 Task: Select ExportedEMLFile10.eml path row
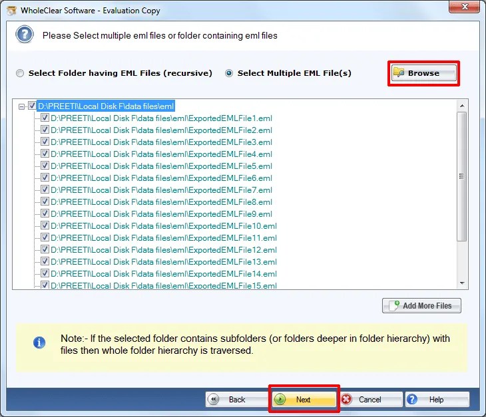click(164, 226)
